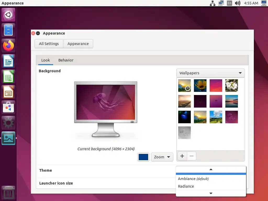Add a new wallpaper with plus button

(182, 156)
